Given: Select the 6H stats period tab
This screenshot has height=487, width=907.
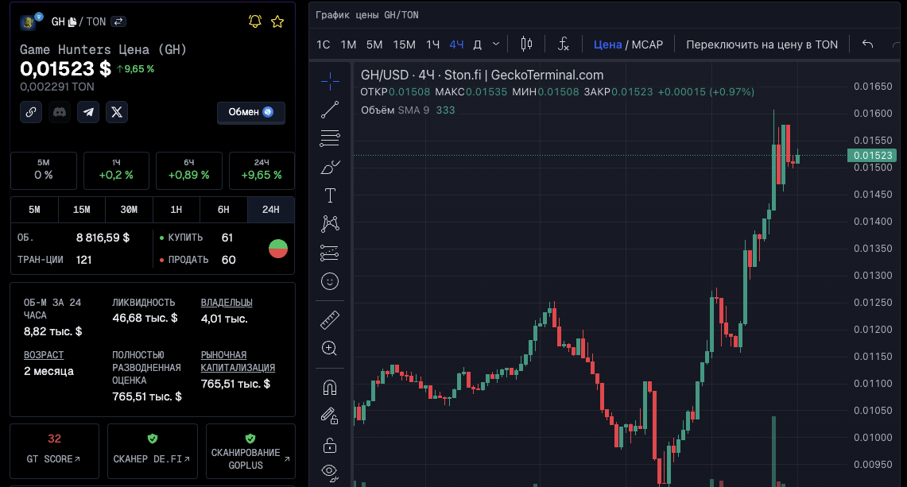Looking at the screenshot, I should (x=223, y=210).
